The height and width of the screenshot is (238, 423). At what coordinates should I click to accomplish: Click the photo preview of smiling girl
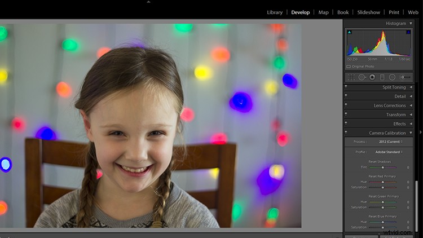151,126
